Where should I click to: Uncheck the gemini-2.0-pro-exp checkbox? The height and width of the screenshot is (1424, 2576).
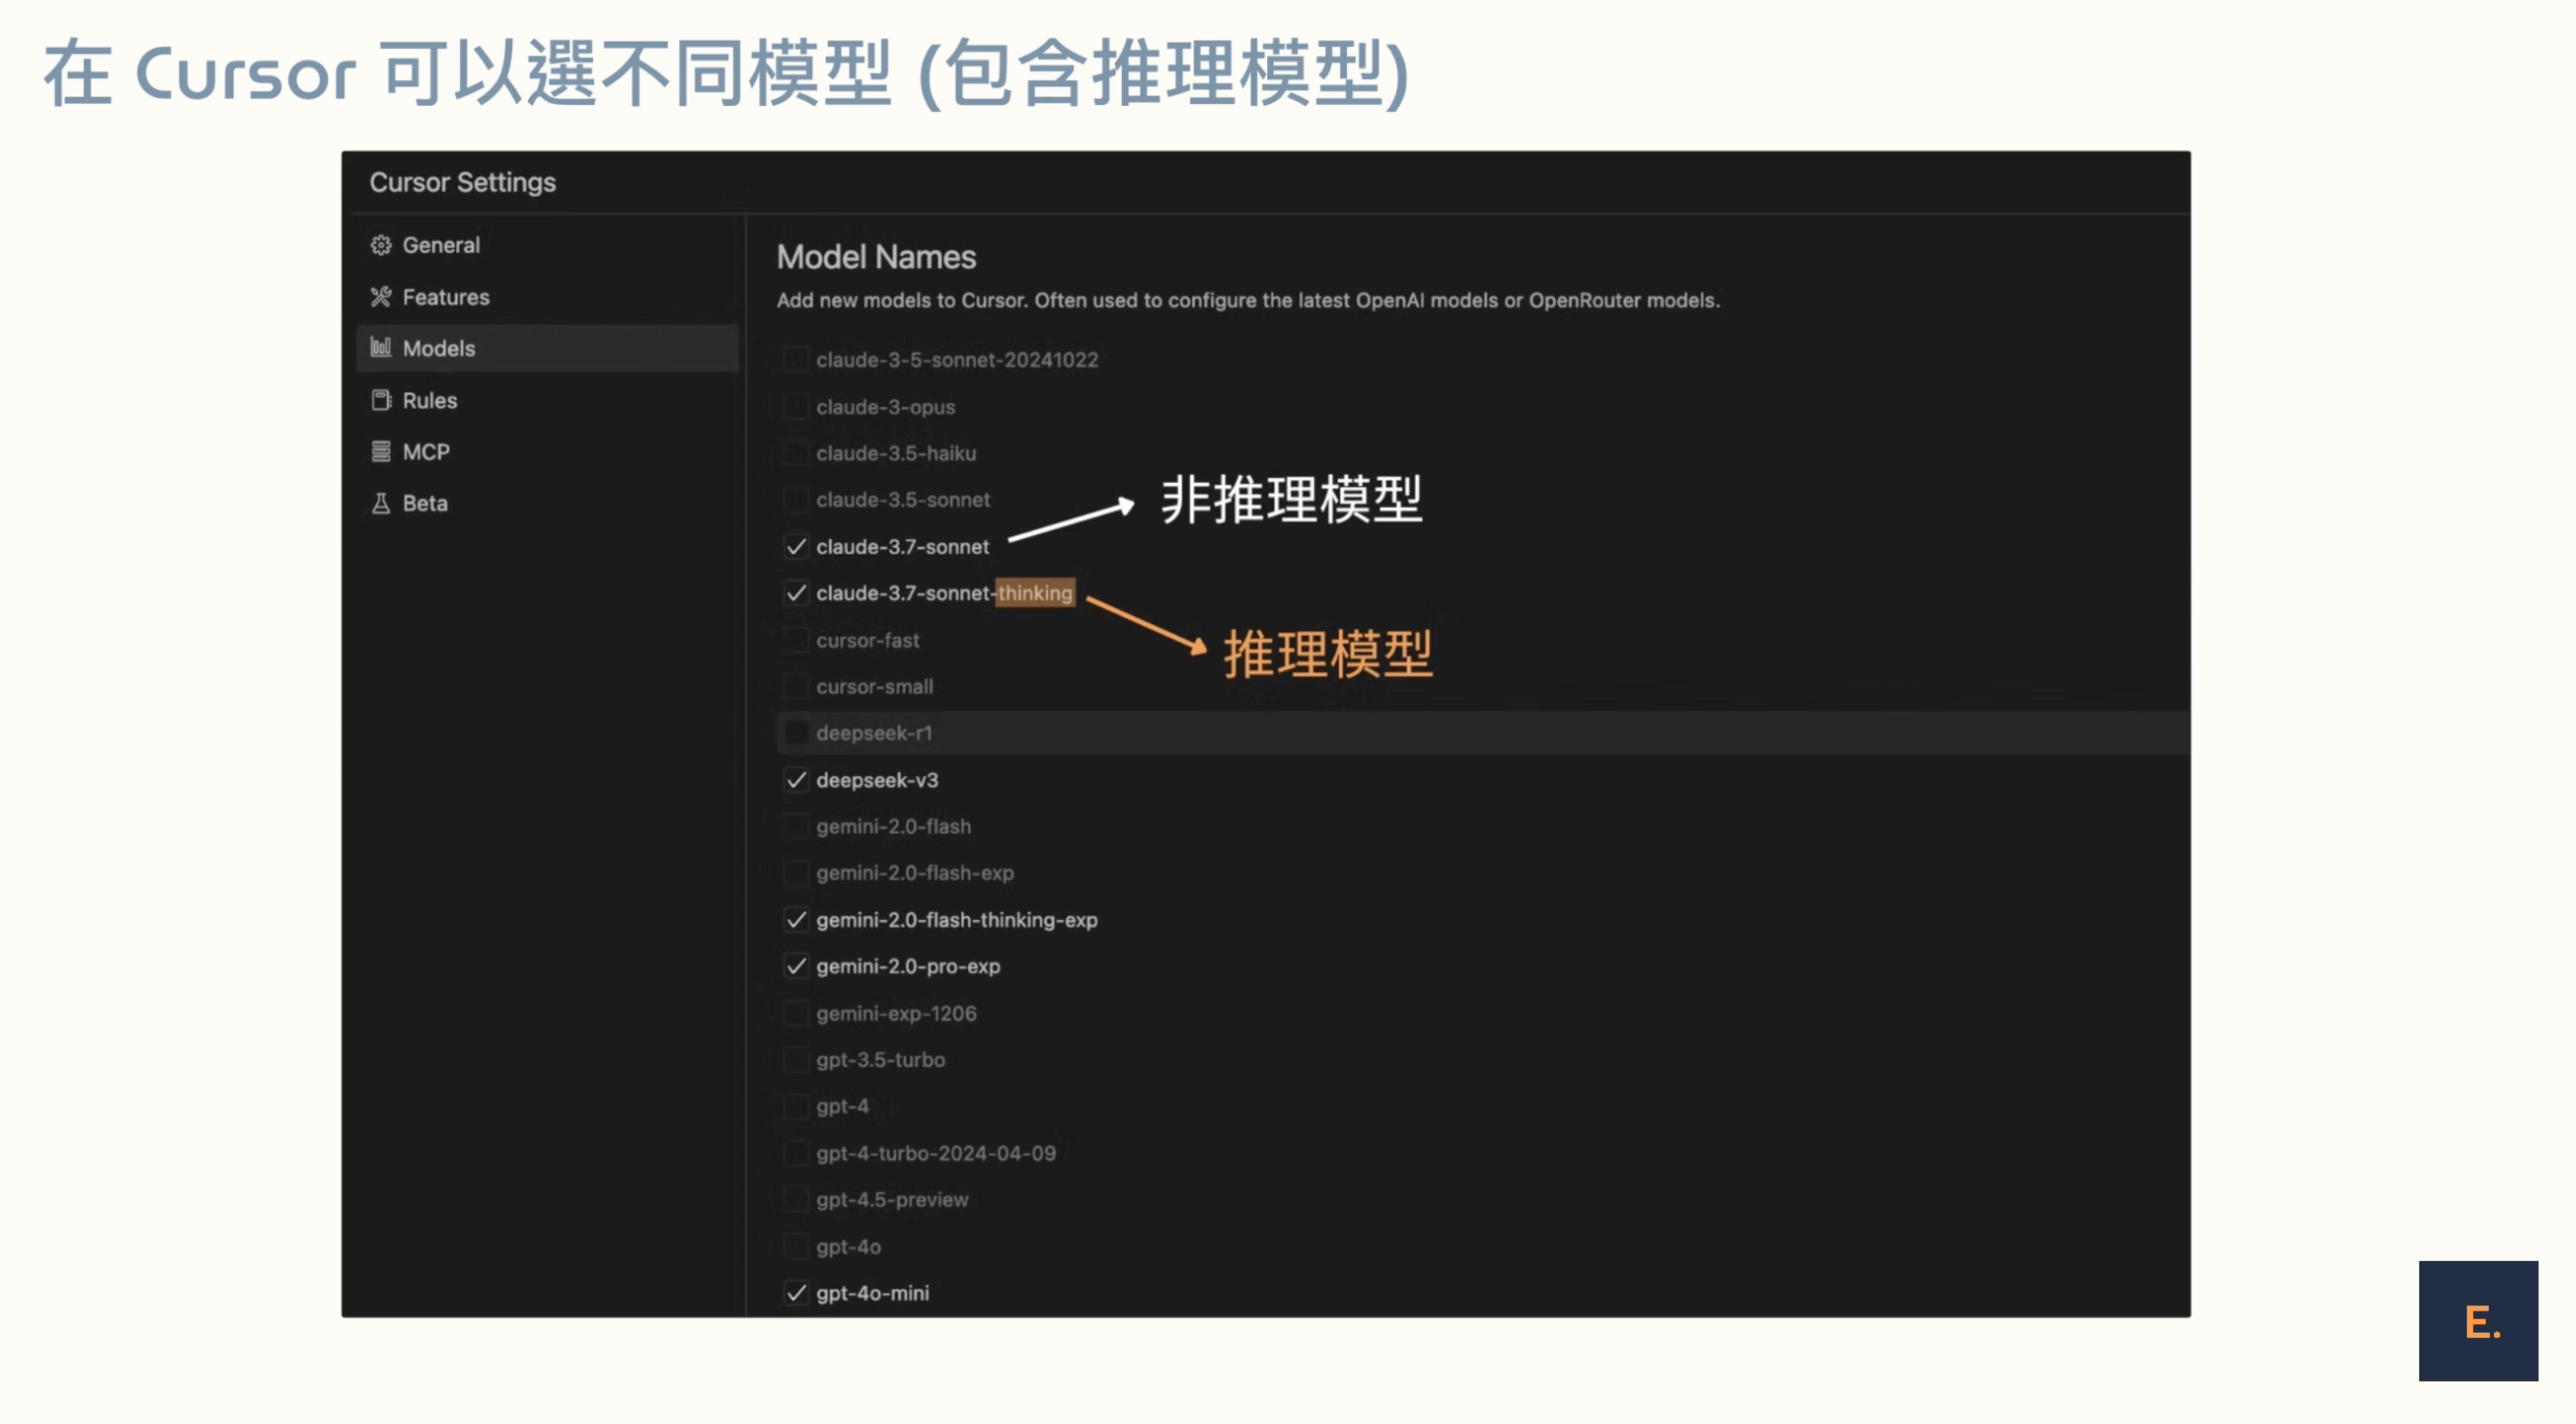click(x=796, y=967)
